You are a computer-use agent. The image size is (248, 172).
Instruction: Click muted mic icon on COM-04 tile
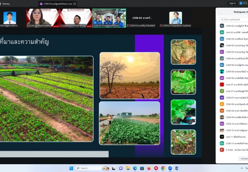coord(128,26)
